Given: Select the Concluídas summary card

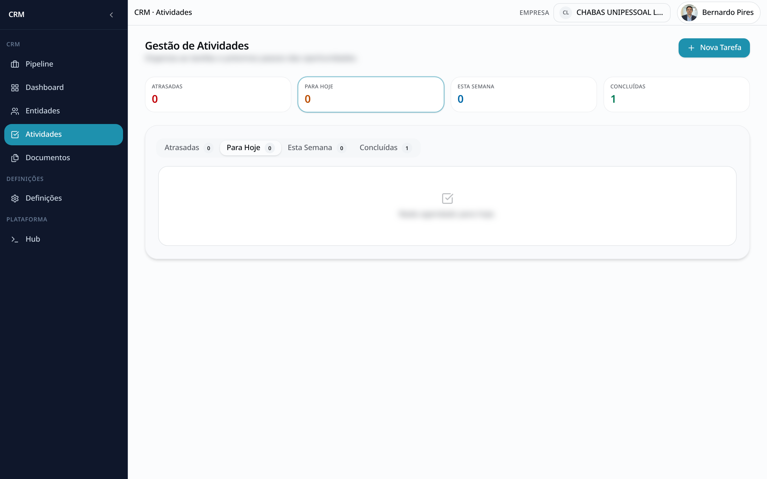Looking at the screenshot, I should point(677,94).
